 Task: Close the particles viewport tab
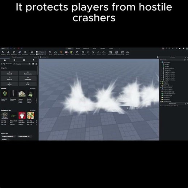[x=47, y=57]
